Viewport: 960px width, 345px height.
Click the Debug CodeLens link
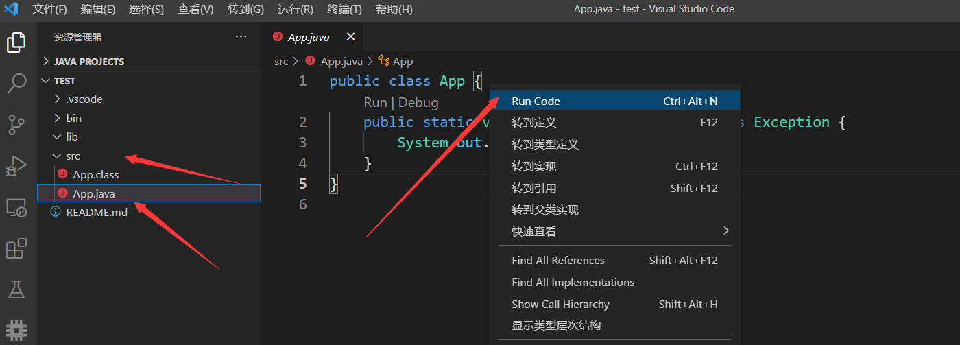pyautogui.click(x=418, y=102)
